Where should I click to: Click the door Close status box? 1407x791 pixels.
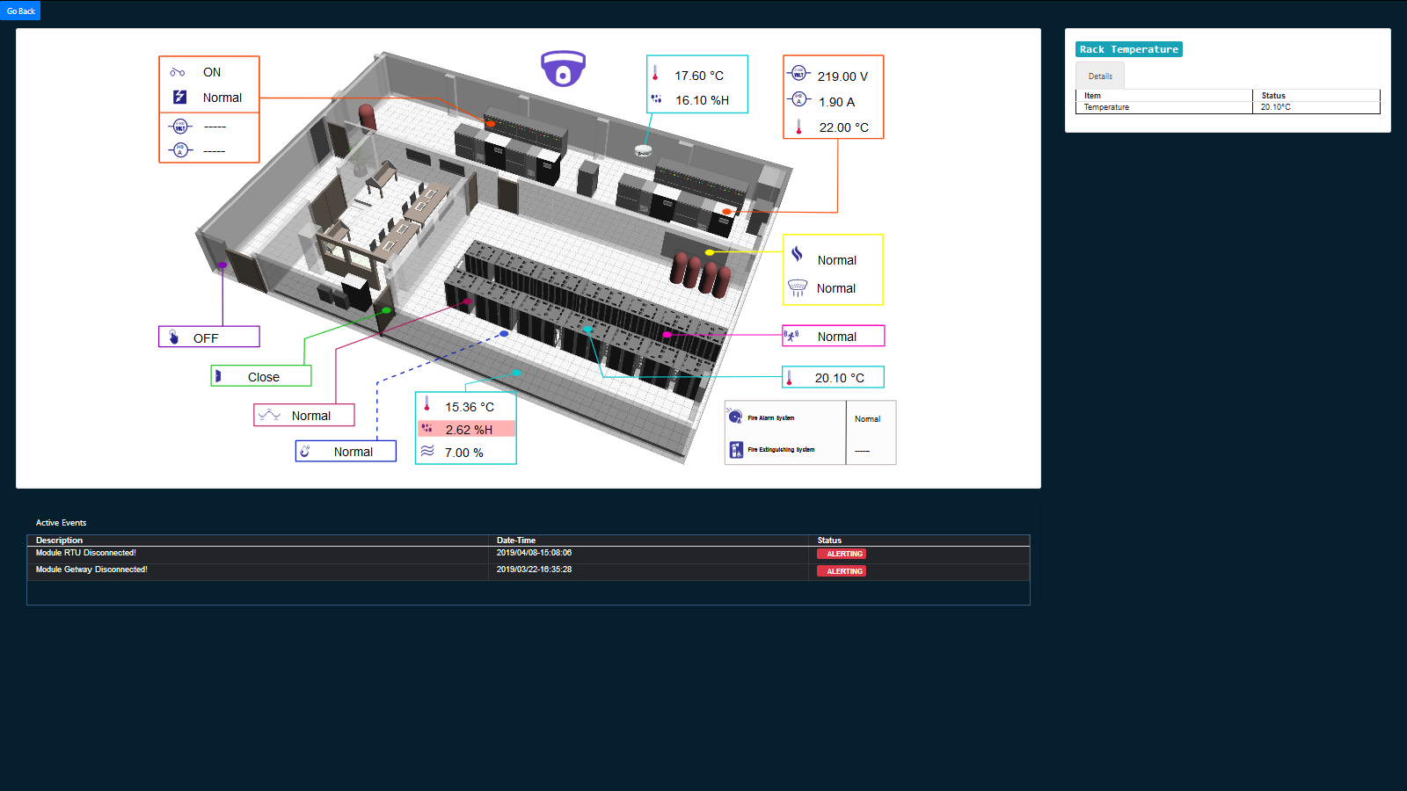coord(261,376)
